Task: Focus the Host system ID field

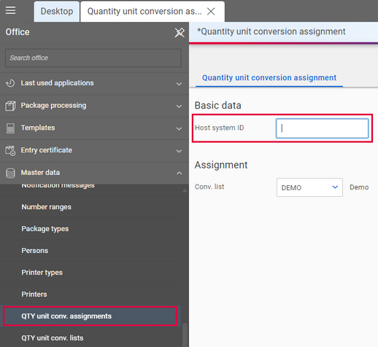Action: click(x=322, y=128)
